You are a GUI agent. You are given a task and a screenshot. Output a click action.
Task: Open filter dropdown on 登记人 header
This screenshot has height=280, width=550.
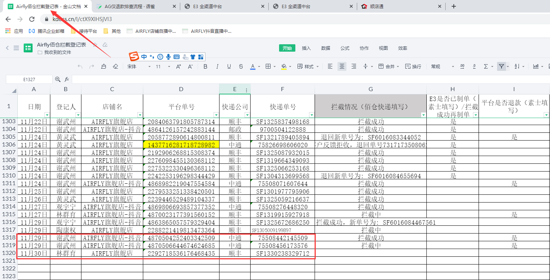point(78,115)
